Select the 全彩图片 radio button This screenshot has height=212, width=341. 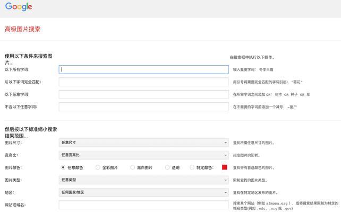coord(98,167)
